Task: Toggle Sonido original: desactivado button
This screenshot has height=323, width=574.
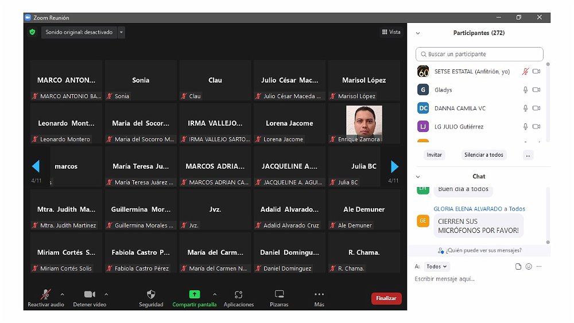Action: [79, 32]
